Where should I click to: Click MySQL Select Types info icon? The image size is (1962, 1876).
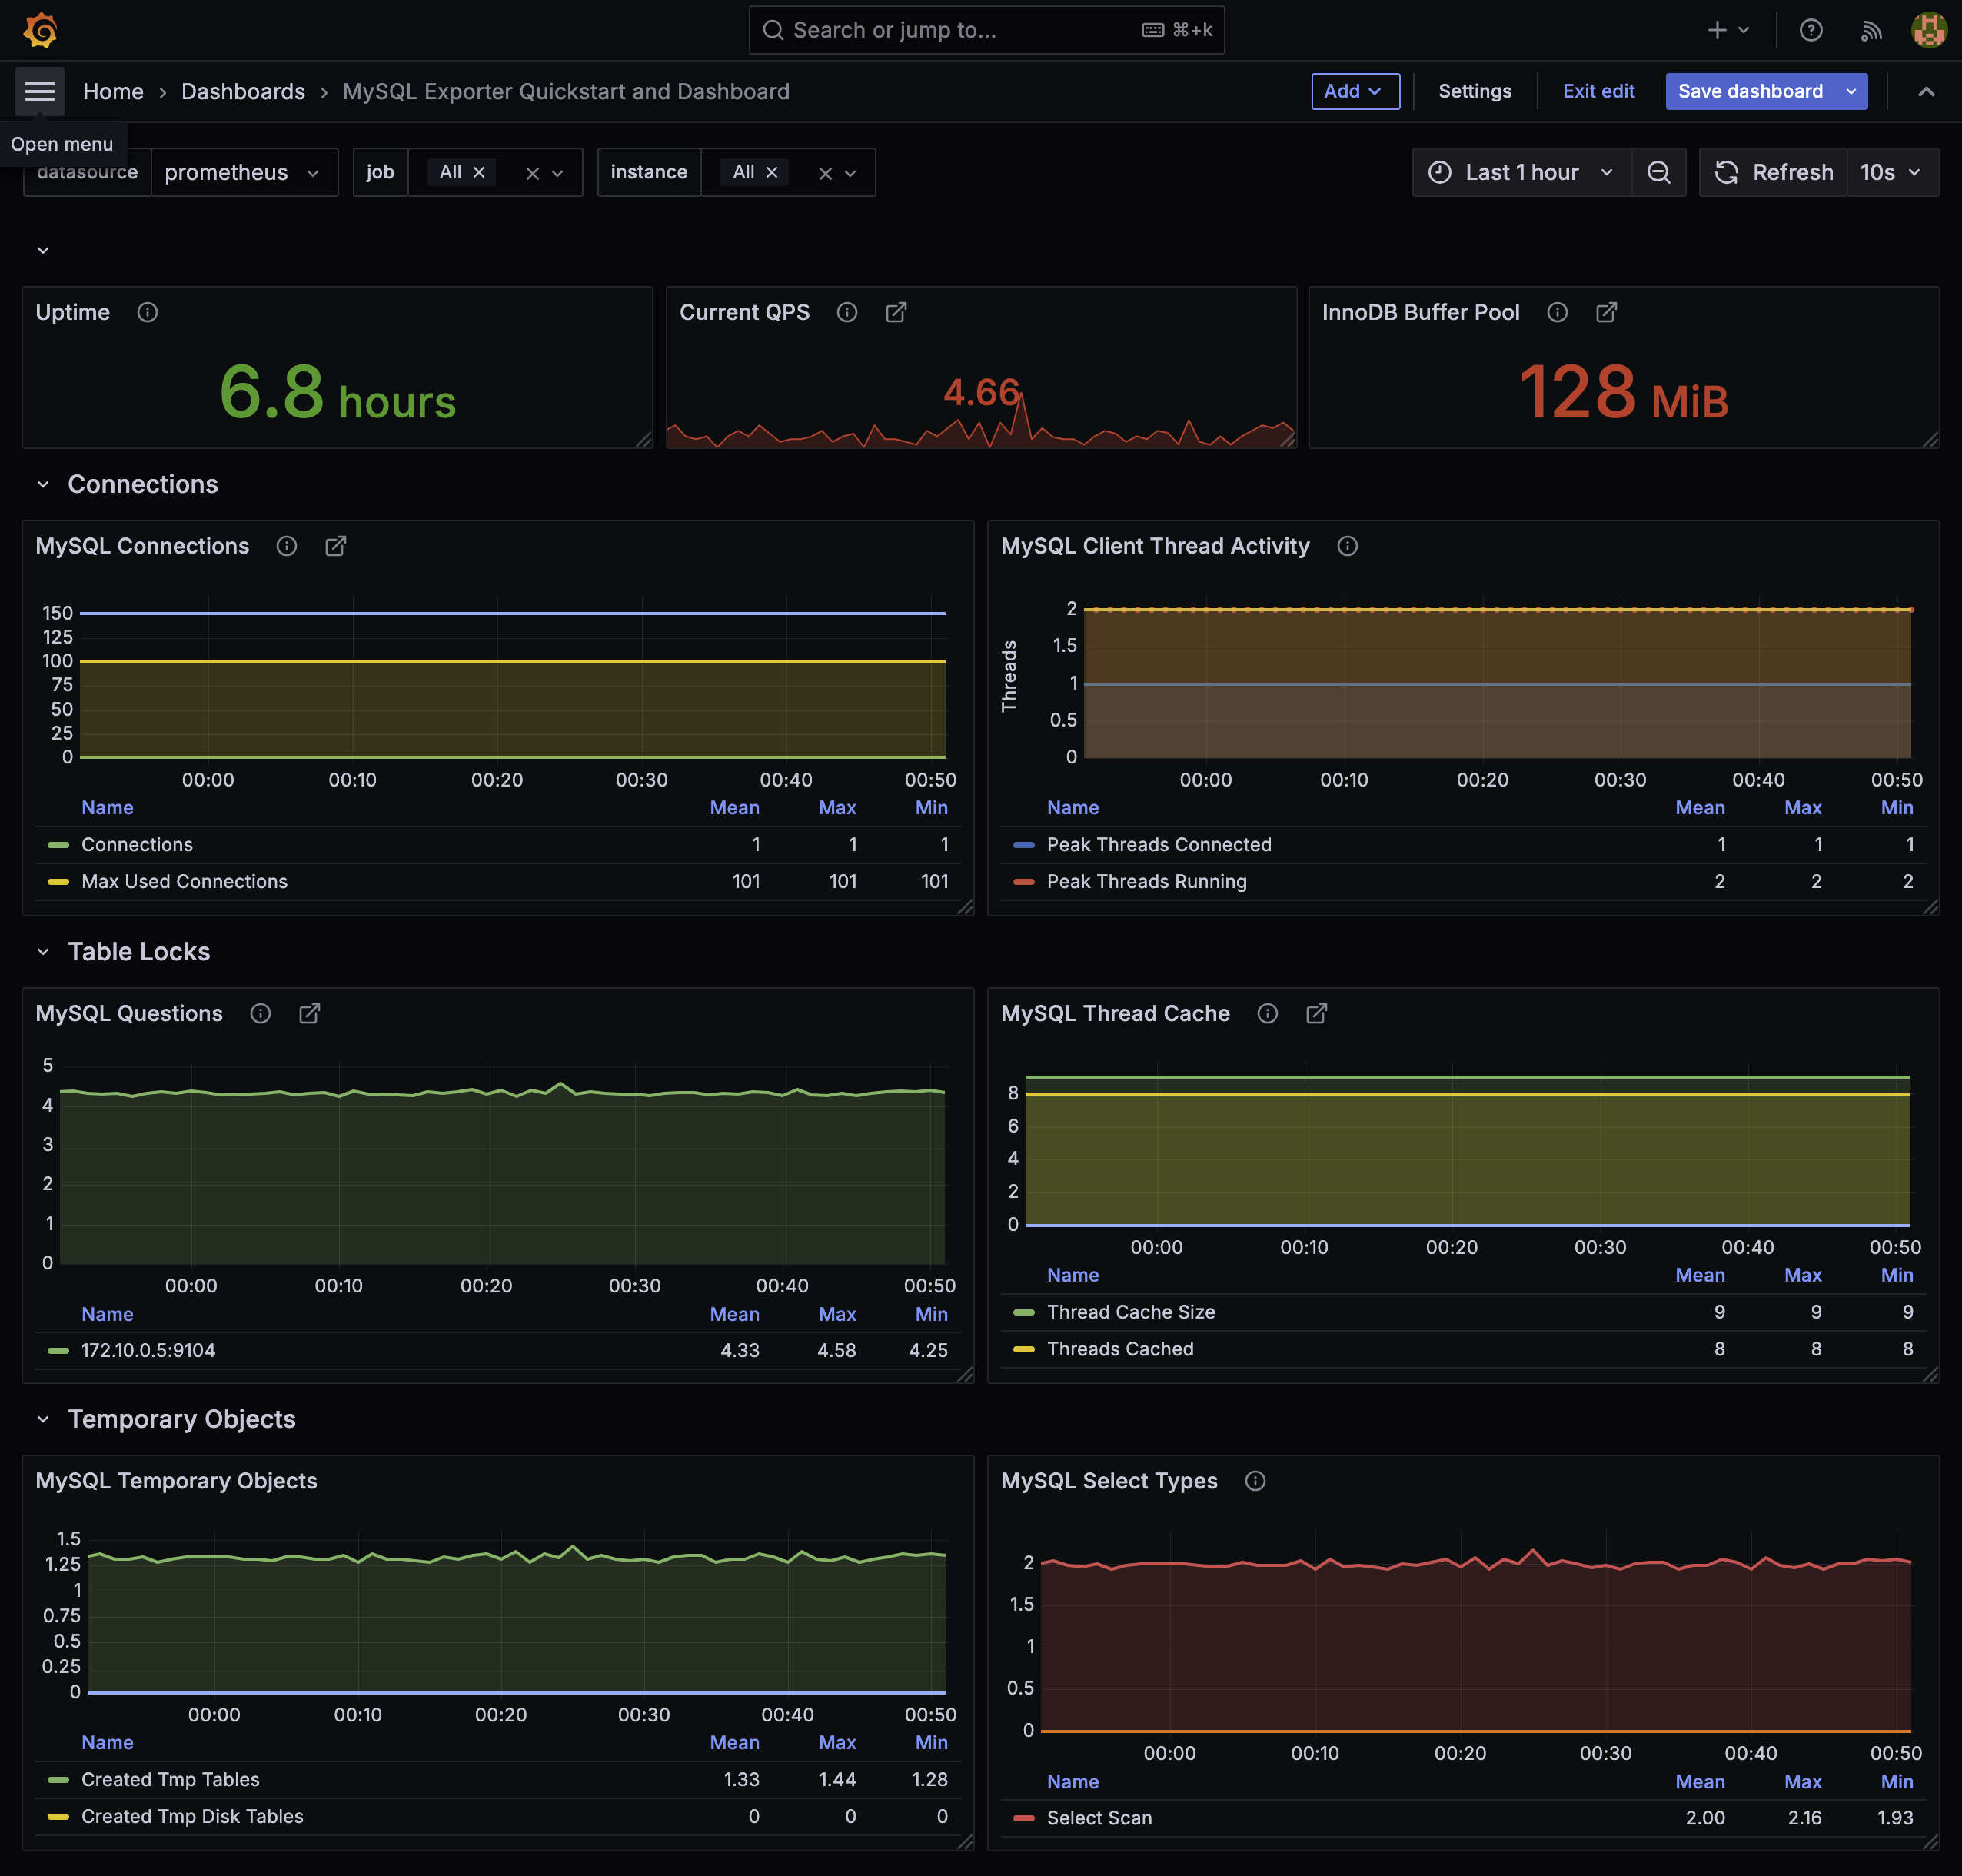click(x=1255, y=1481)
